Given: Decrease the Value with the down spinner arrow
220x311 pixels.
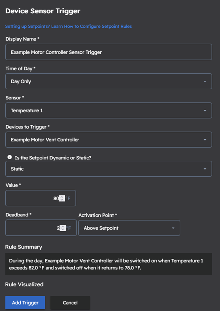Looking at the screenshot, I should (62, 200).
